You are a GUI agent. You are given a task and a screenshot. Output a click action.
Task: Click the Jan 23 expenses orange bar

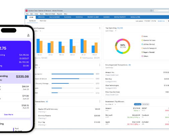click(85, 47)
